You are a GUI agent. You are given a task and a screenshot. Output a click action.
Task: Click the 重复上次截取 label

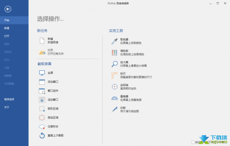(x=56, y=136)
